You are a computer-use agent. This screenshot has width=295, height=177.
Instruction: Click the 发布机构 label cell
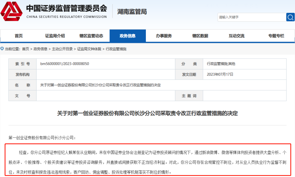point(23,74)
